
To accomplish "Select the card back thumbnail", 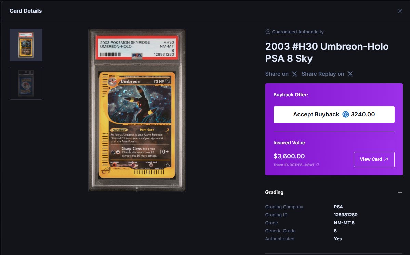I will (26, 83).
